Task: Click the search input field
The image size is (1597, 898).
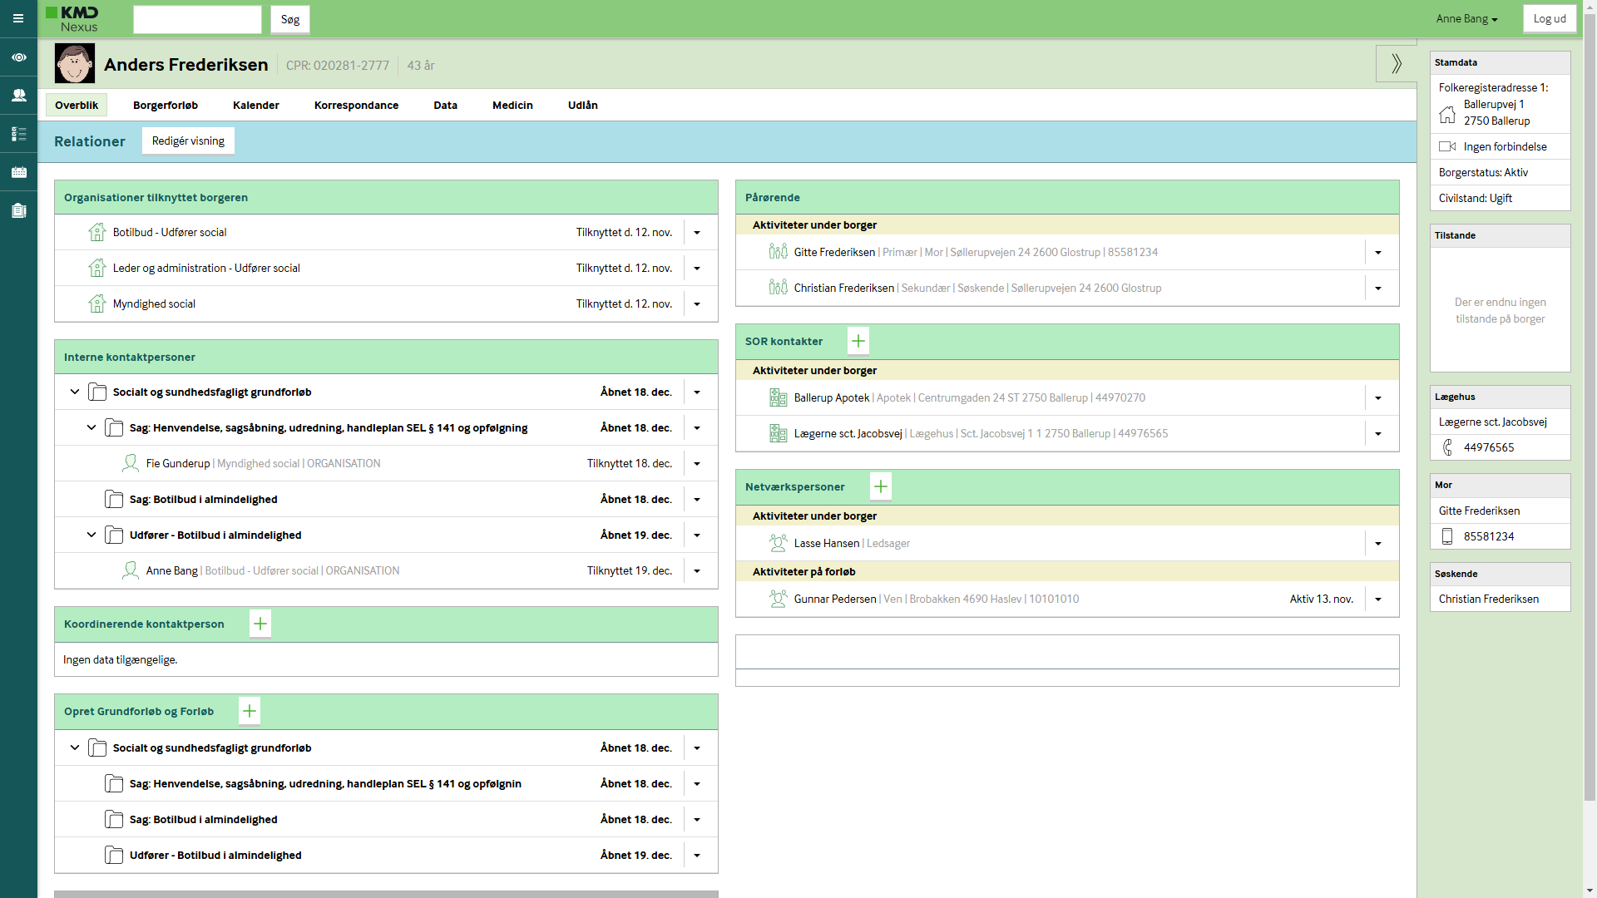Action: coord(197,19)
